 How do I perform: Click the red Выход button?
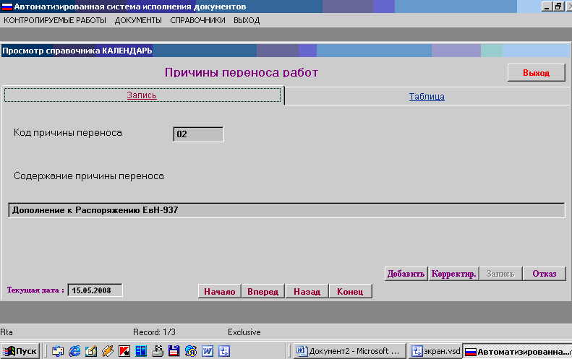pyautogui.click(x=537, y=72)
